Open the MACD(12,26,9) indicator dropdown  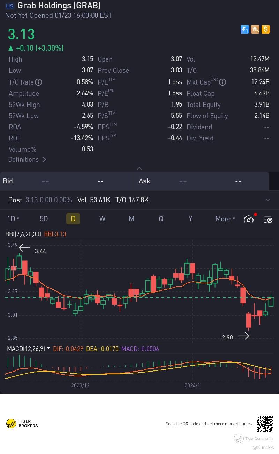click(28, 348)
